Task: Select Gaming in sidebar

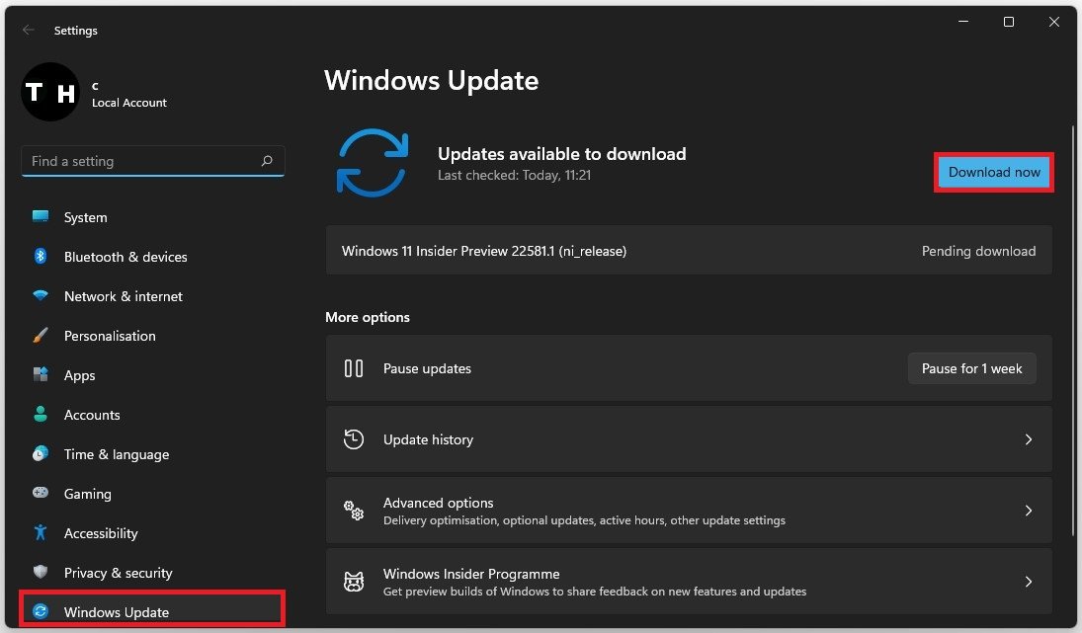Action: (x=88, y=494)
